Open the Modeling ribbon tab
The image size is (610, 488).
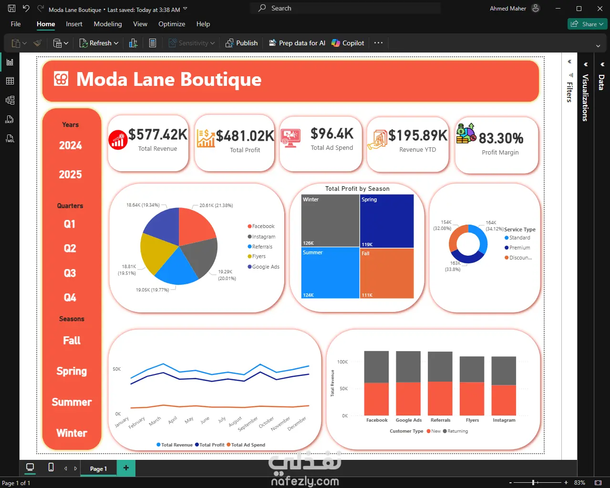tap(108, 24)
